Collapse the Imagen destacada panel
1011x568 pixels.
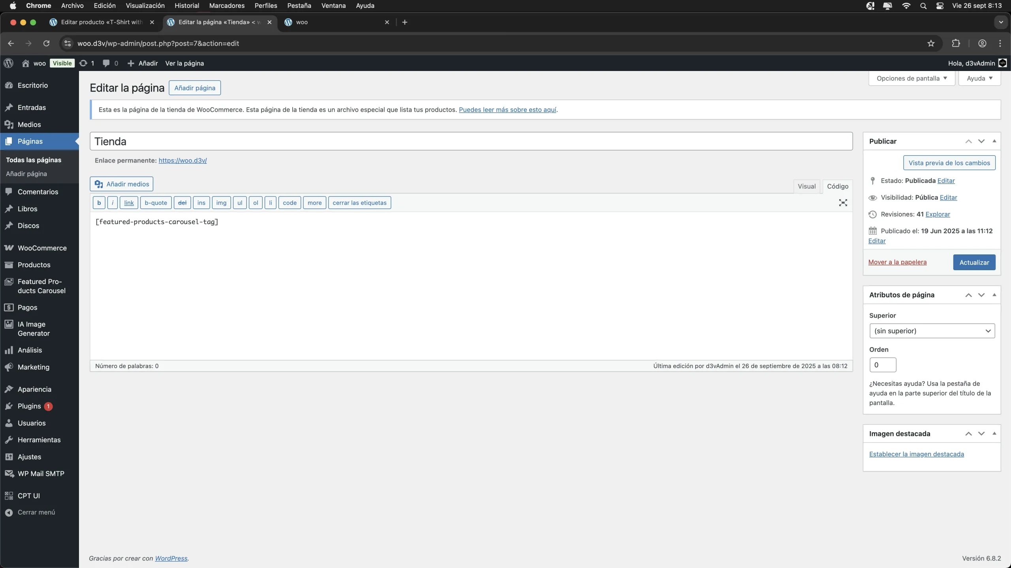click(x=994, y=433)
